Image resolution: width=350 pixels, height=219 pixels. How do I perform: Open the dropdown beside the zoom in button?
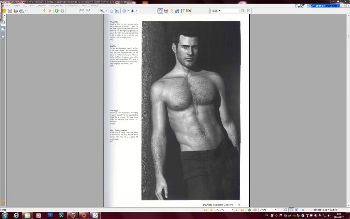click(136, 11)
